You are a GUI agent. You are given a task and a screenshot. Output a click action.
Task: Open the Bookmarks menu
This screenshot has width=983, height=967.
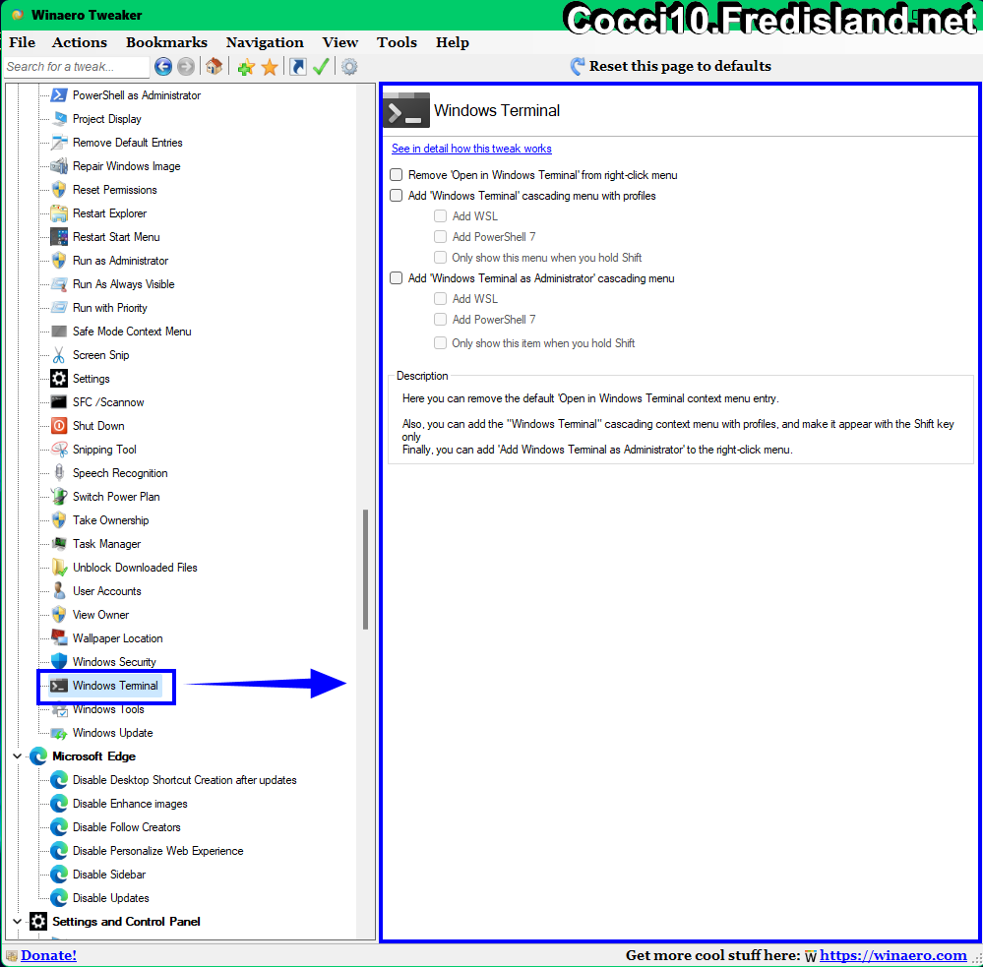coord(166,42)
